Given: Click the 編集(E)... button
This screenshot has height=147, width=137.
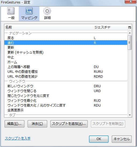Looking at the screenshot, I should [x=14, y=124].
